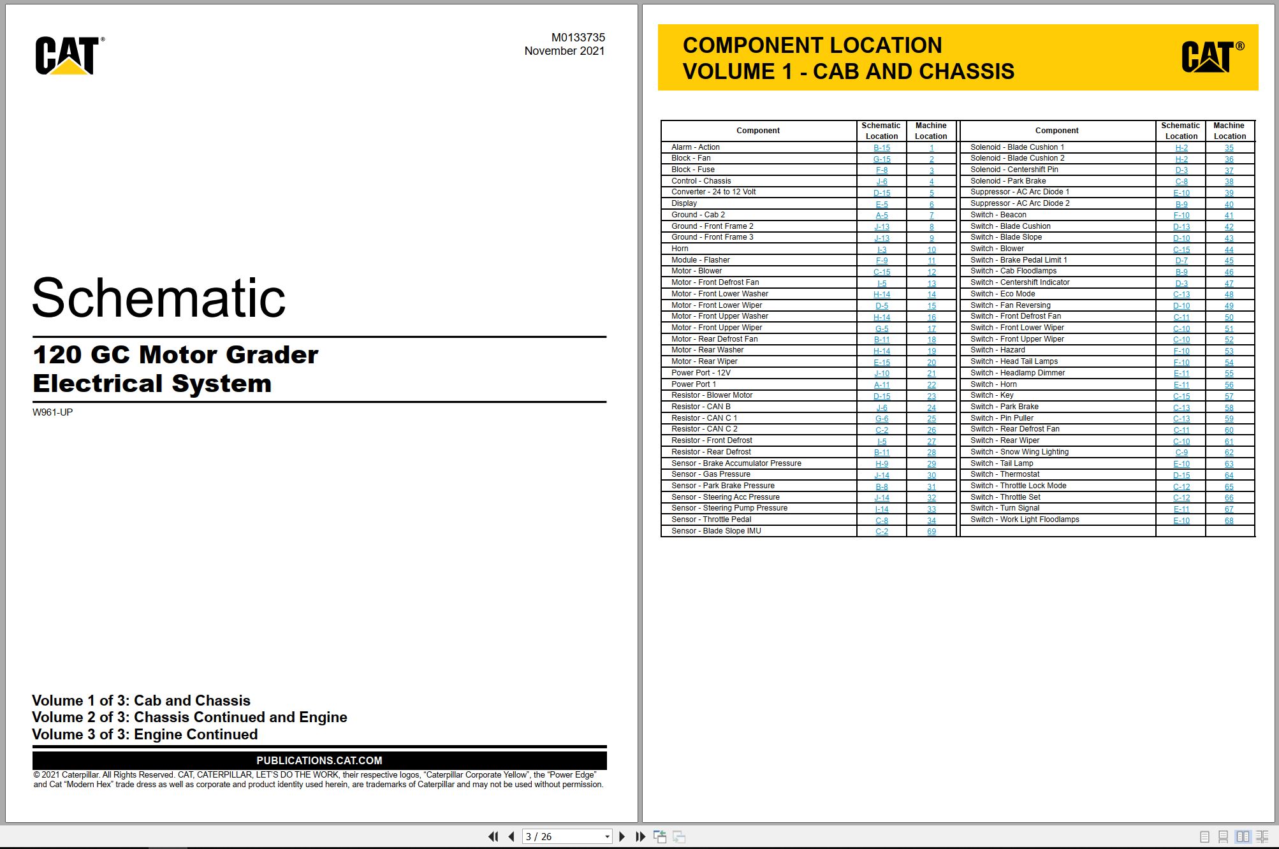This screenshot has width=1279, height=849.
Task: Select the text 'Volume 2 of 3: Chassis Continued and Engine'
Action: point(189,718)
